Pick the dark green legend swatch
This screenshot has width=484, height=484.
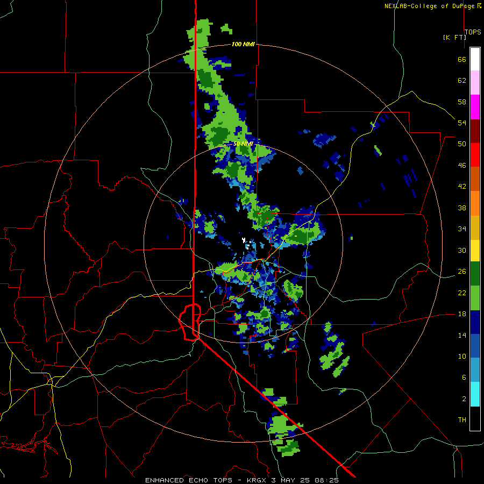pyautogui.click(x=475, y=274)
